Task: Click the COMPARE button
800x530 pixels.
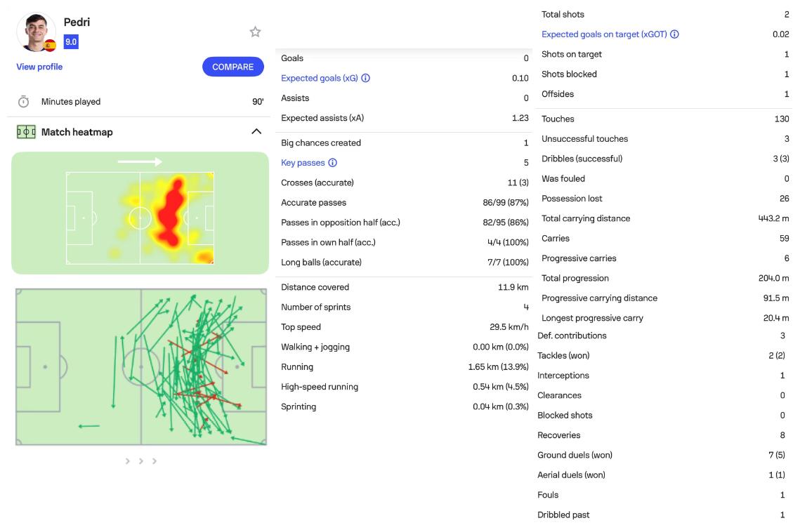Action: click(232, 67)
